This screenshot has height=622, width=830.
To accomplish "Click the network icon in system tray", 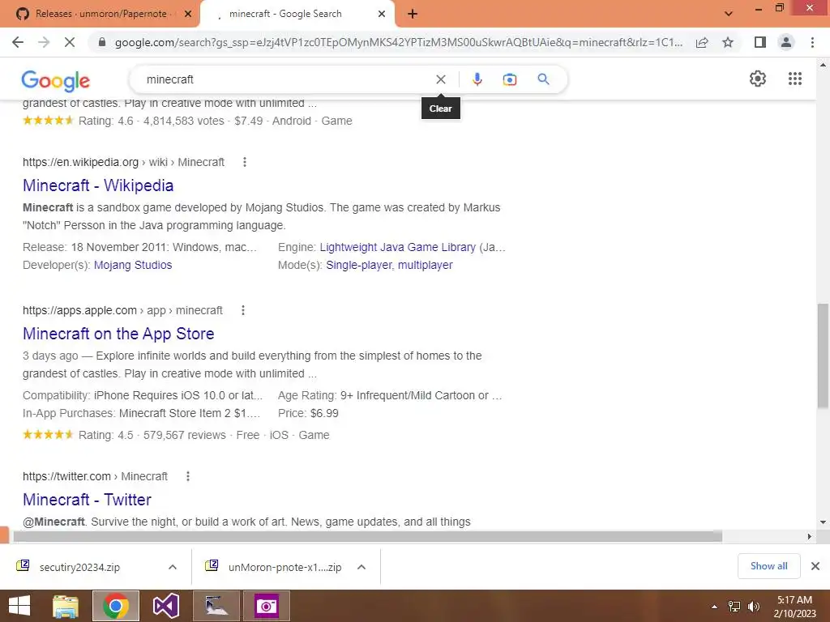I will point(734,606).
